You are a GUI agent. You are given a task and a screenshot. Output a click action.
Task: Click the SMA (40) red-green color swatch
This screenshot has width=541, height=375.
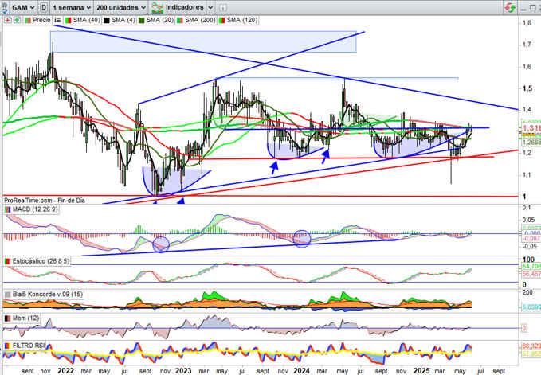coord(69,21)
